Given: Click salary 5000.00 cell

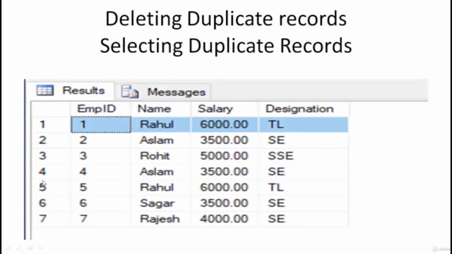Looking at the screenshot, I should pos(225,156).
